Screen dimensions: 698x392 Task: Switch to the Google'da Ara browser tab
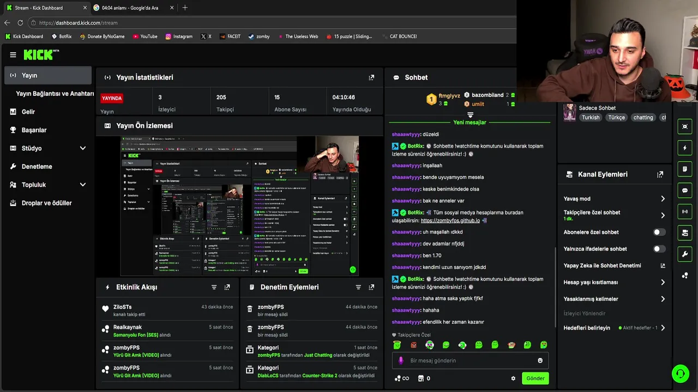pos(134,8)
